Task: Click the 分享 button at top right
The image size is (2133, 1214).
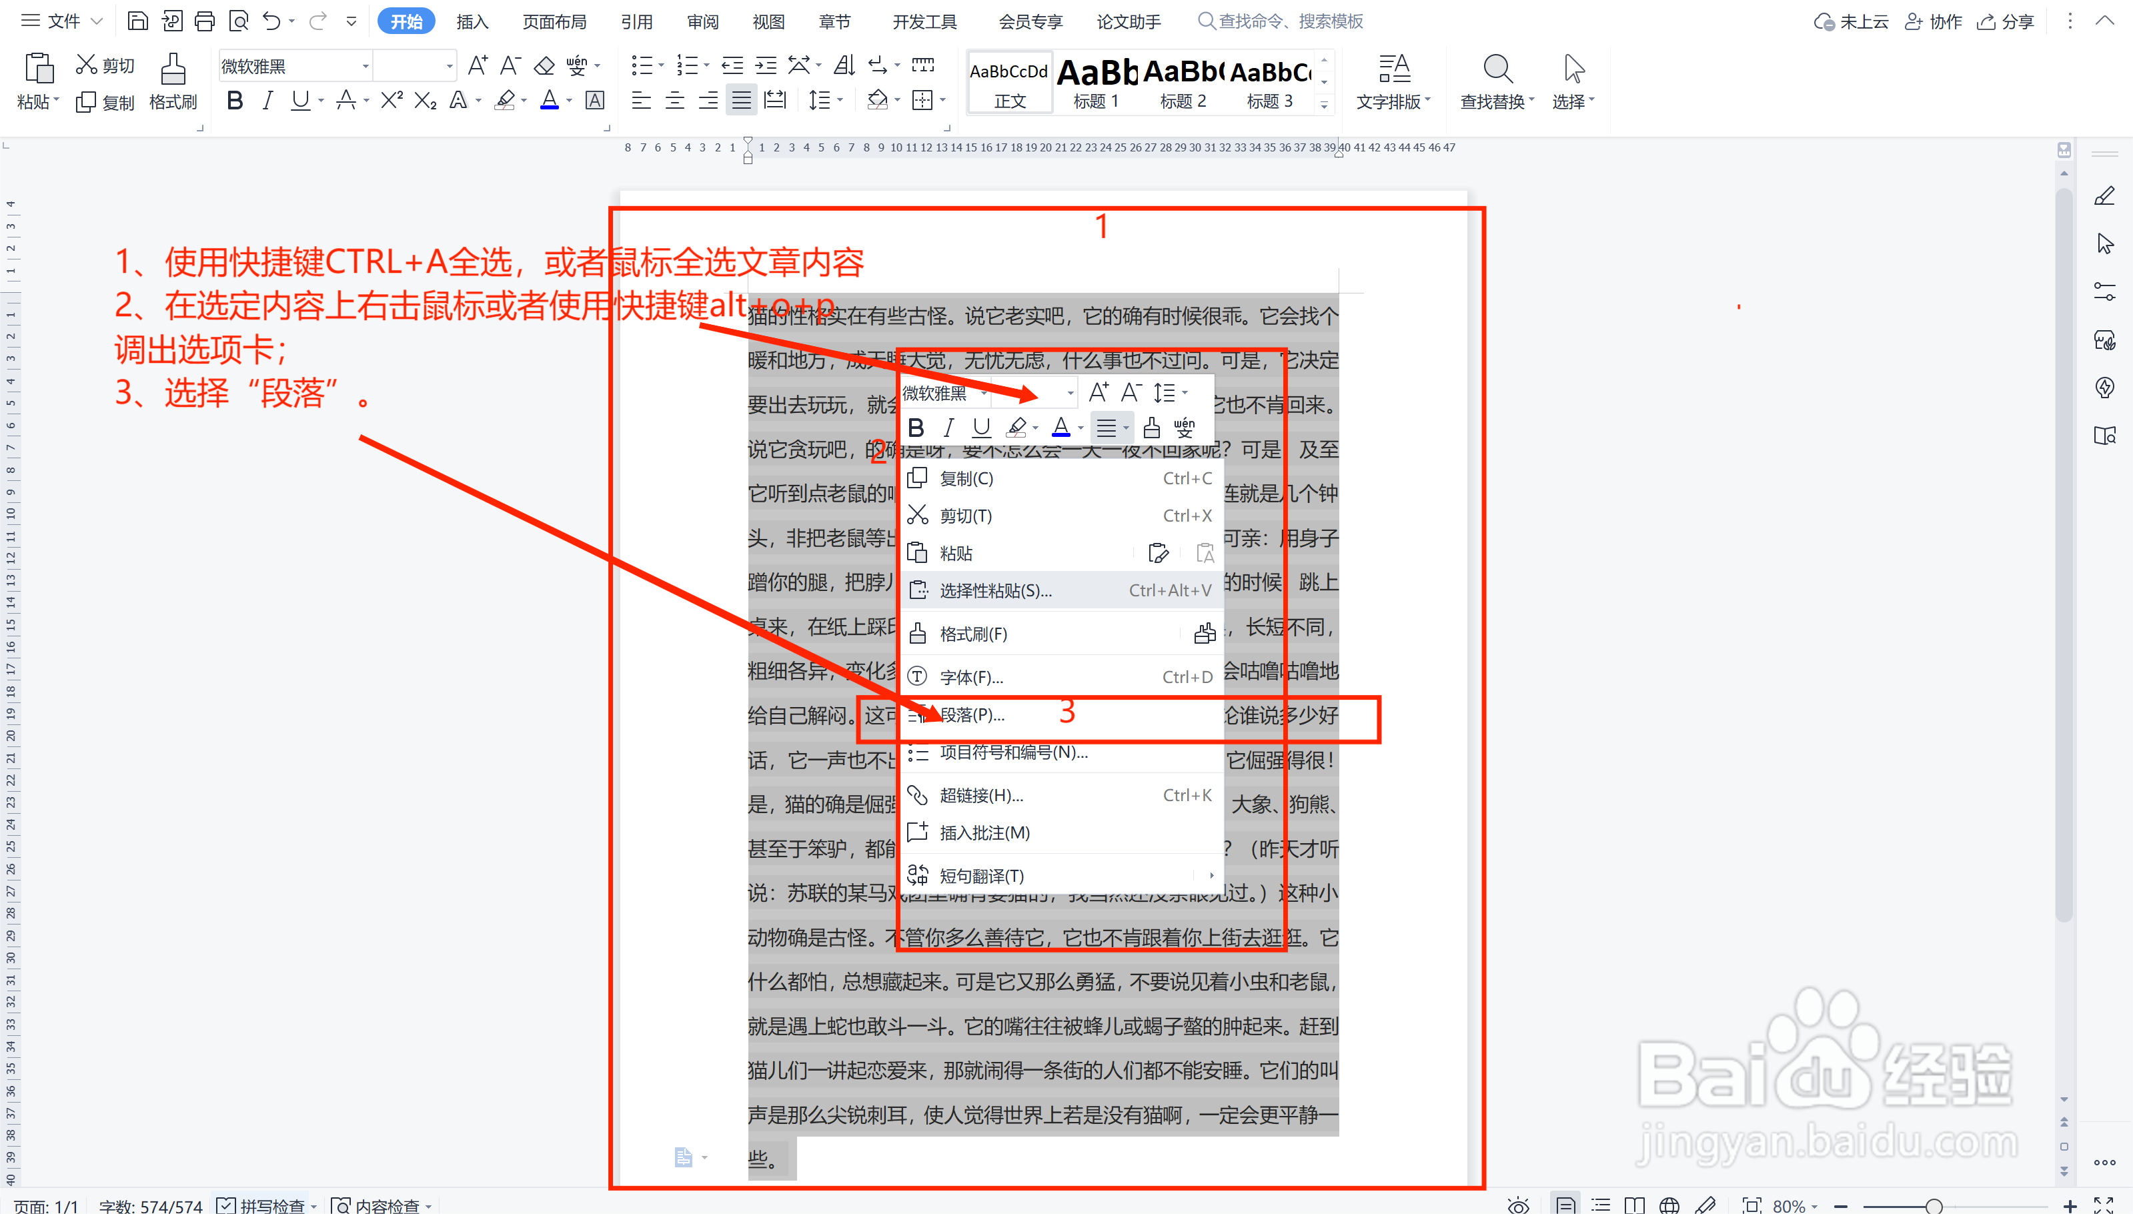Action: point(2006,21)
